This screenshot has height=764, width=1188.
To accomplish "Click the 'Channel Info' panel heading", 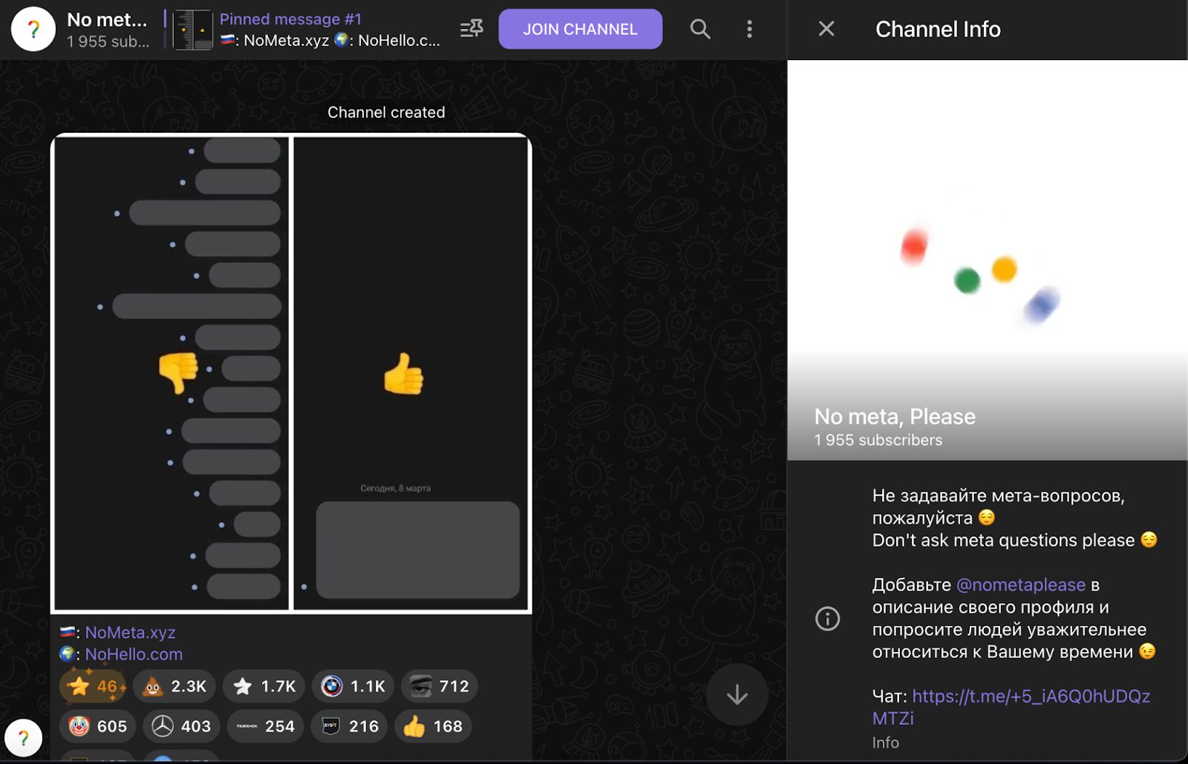I will click(938, 29).
